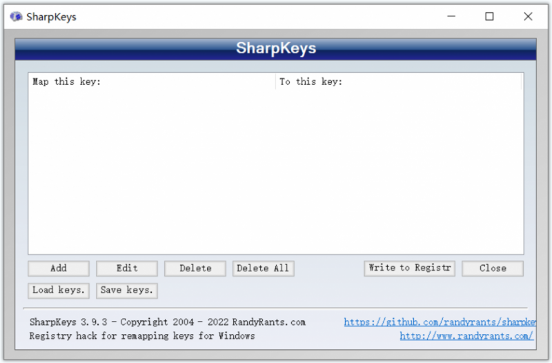The height and width of the screenshot is (363, 552).
Task: Delete the selected mapping
Action: tap(195, 268)
